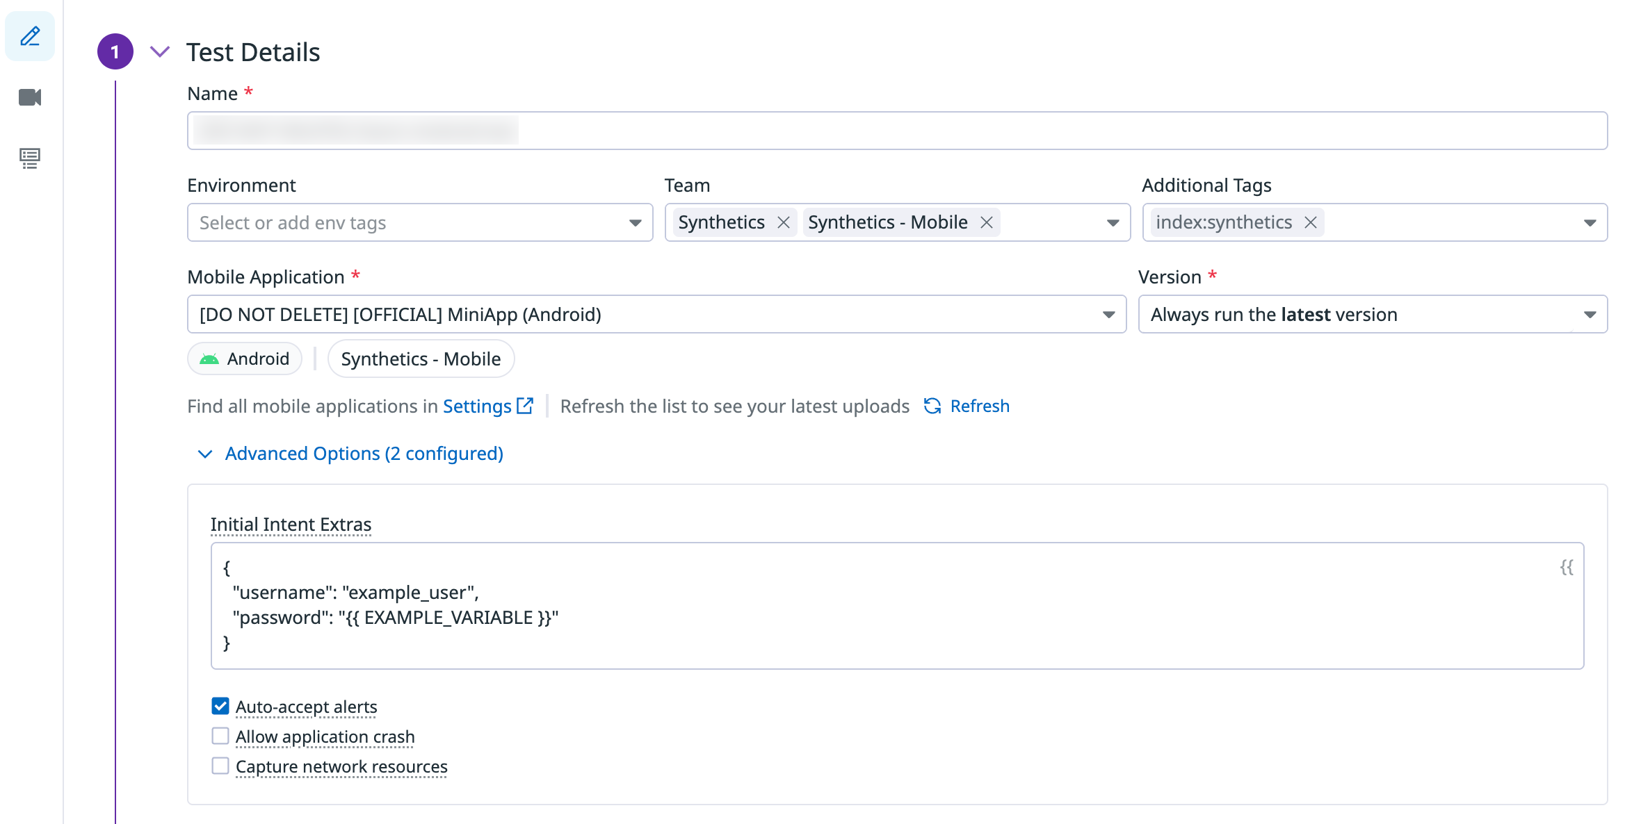Click the Refresh link text

(980, 406)
